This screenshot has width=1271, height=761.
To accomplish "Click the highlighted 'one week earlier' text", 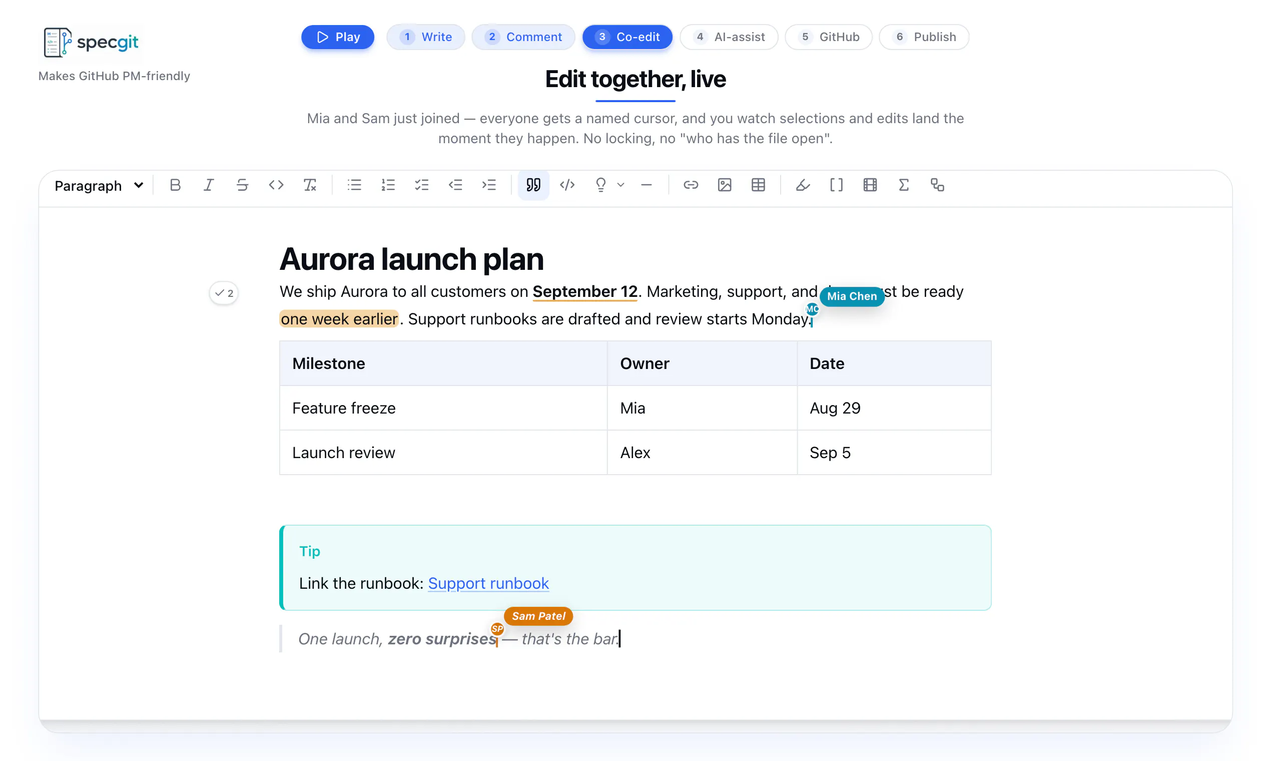I will (x=339, y=319).
